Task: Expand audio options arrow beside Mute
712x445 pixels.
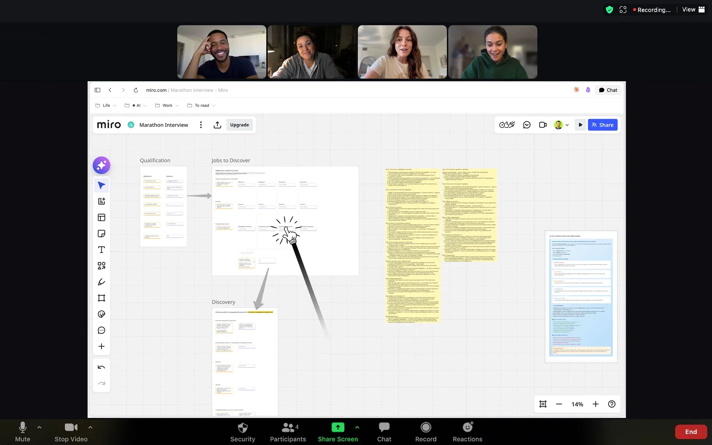Action: click(39, 427)
